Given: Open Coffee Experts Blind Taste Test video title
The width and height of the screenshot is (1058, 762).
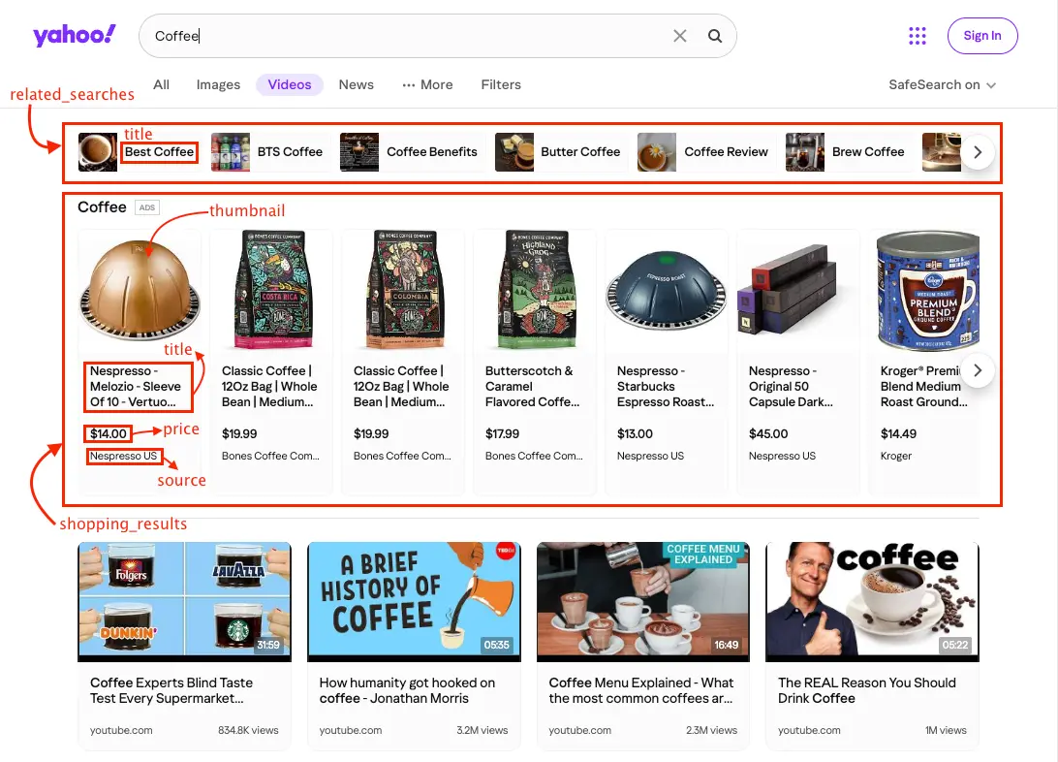Looking at the screenshot, I should pos(171,690).
